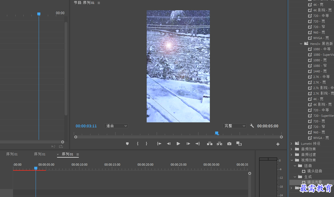Open Program monitor wrench settings
The height and width of the screenshot is (197, 334).
point(252,126)
